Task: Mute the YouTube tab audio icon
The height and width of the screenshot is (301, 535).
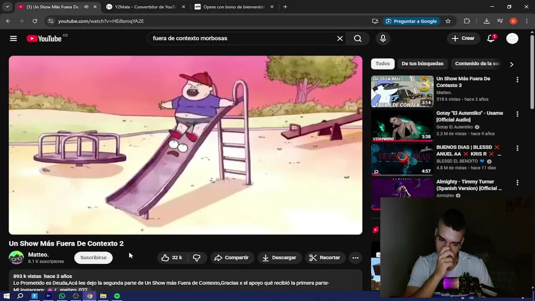Action: 86,7
